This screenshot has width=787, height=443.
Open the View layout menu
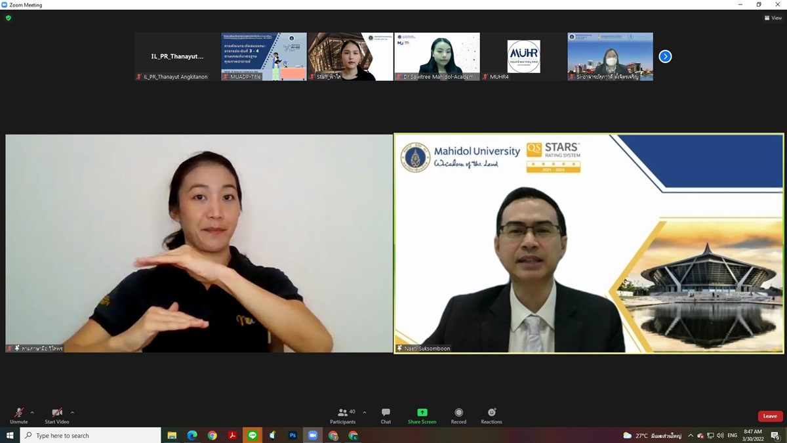pyautogui.click(x=773, y=18)
